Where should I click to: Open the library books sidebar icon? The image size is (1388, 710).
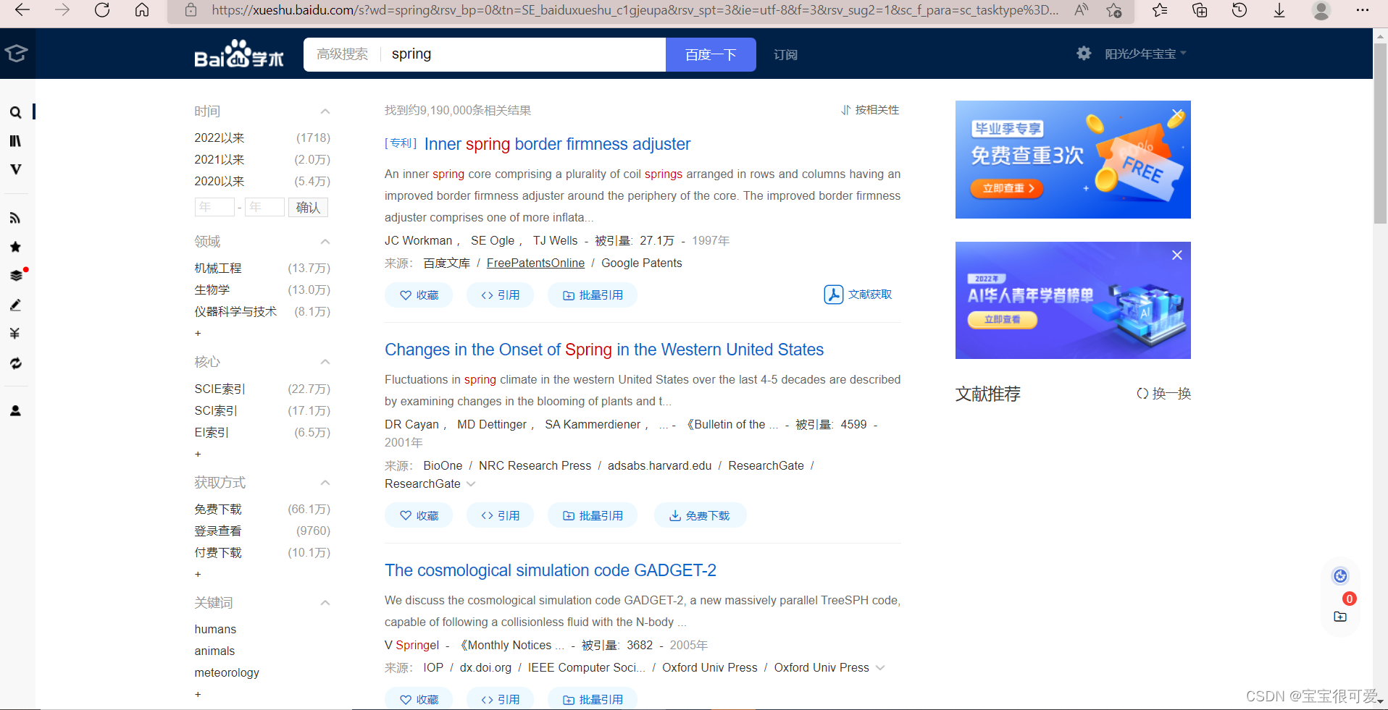15,141
